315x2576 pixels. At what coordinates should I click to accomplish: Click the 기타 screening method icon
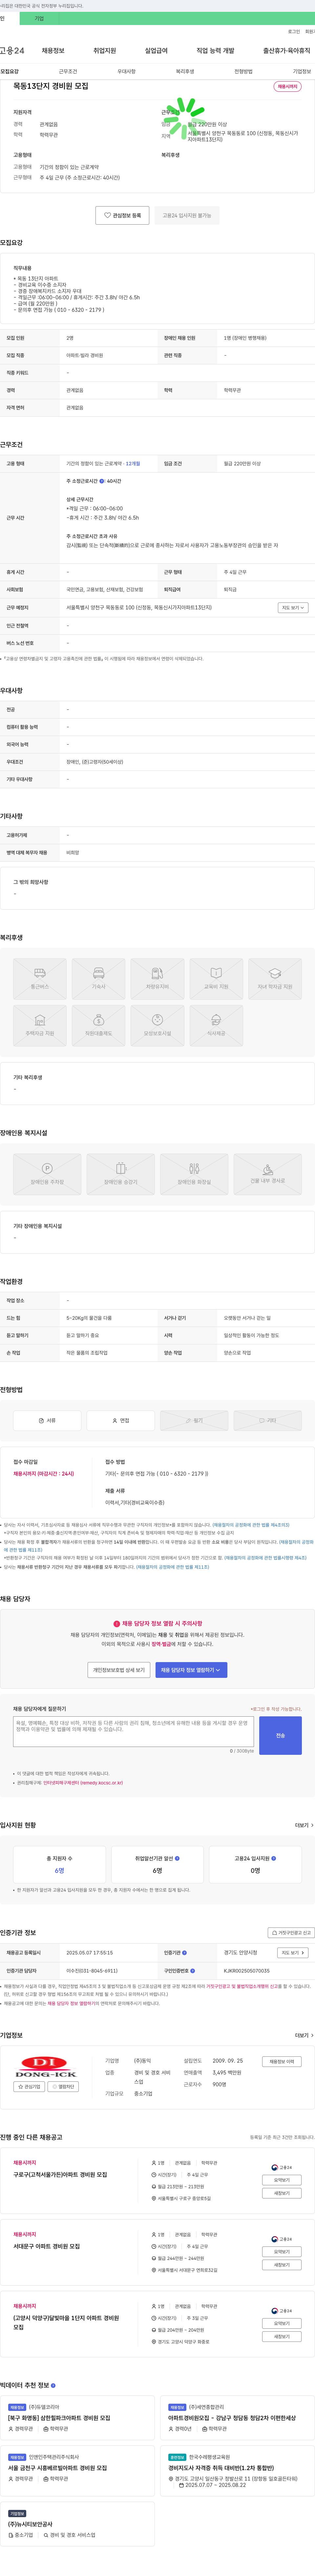click(267, 1420)
